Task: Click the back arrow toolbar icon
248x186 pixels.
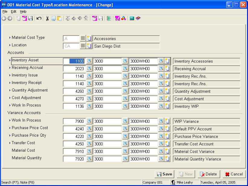Action: 4,18
